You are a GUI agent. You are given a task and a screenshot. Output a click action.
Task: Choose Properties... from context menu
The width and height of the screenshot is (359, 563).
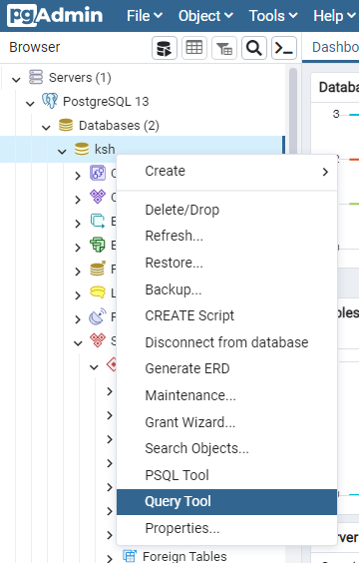[226, 528]
